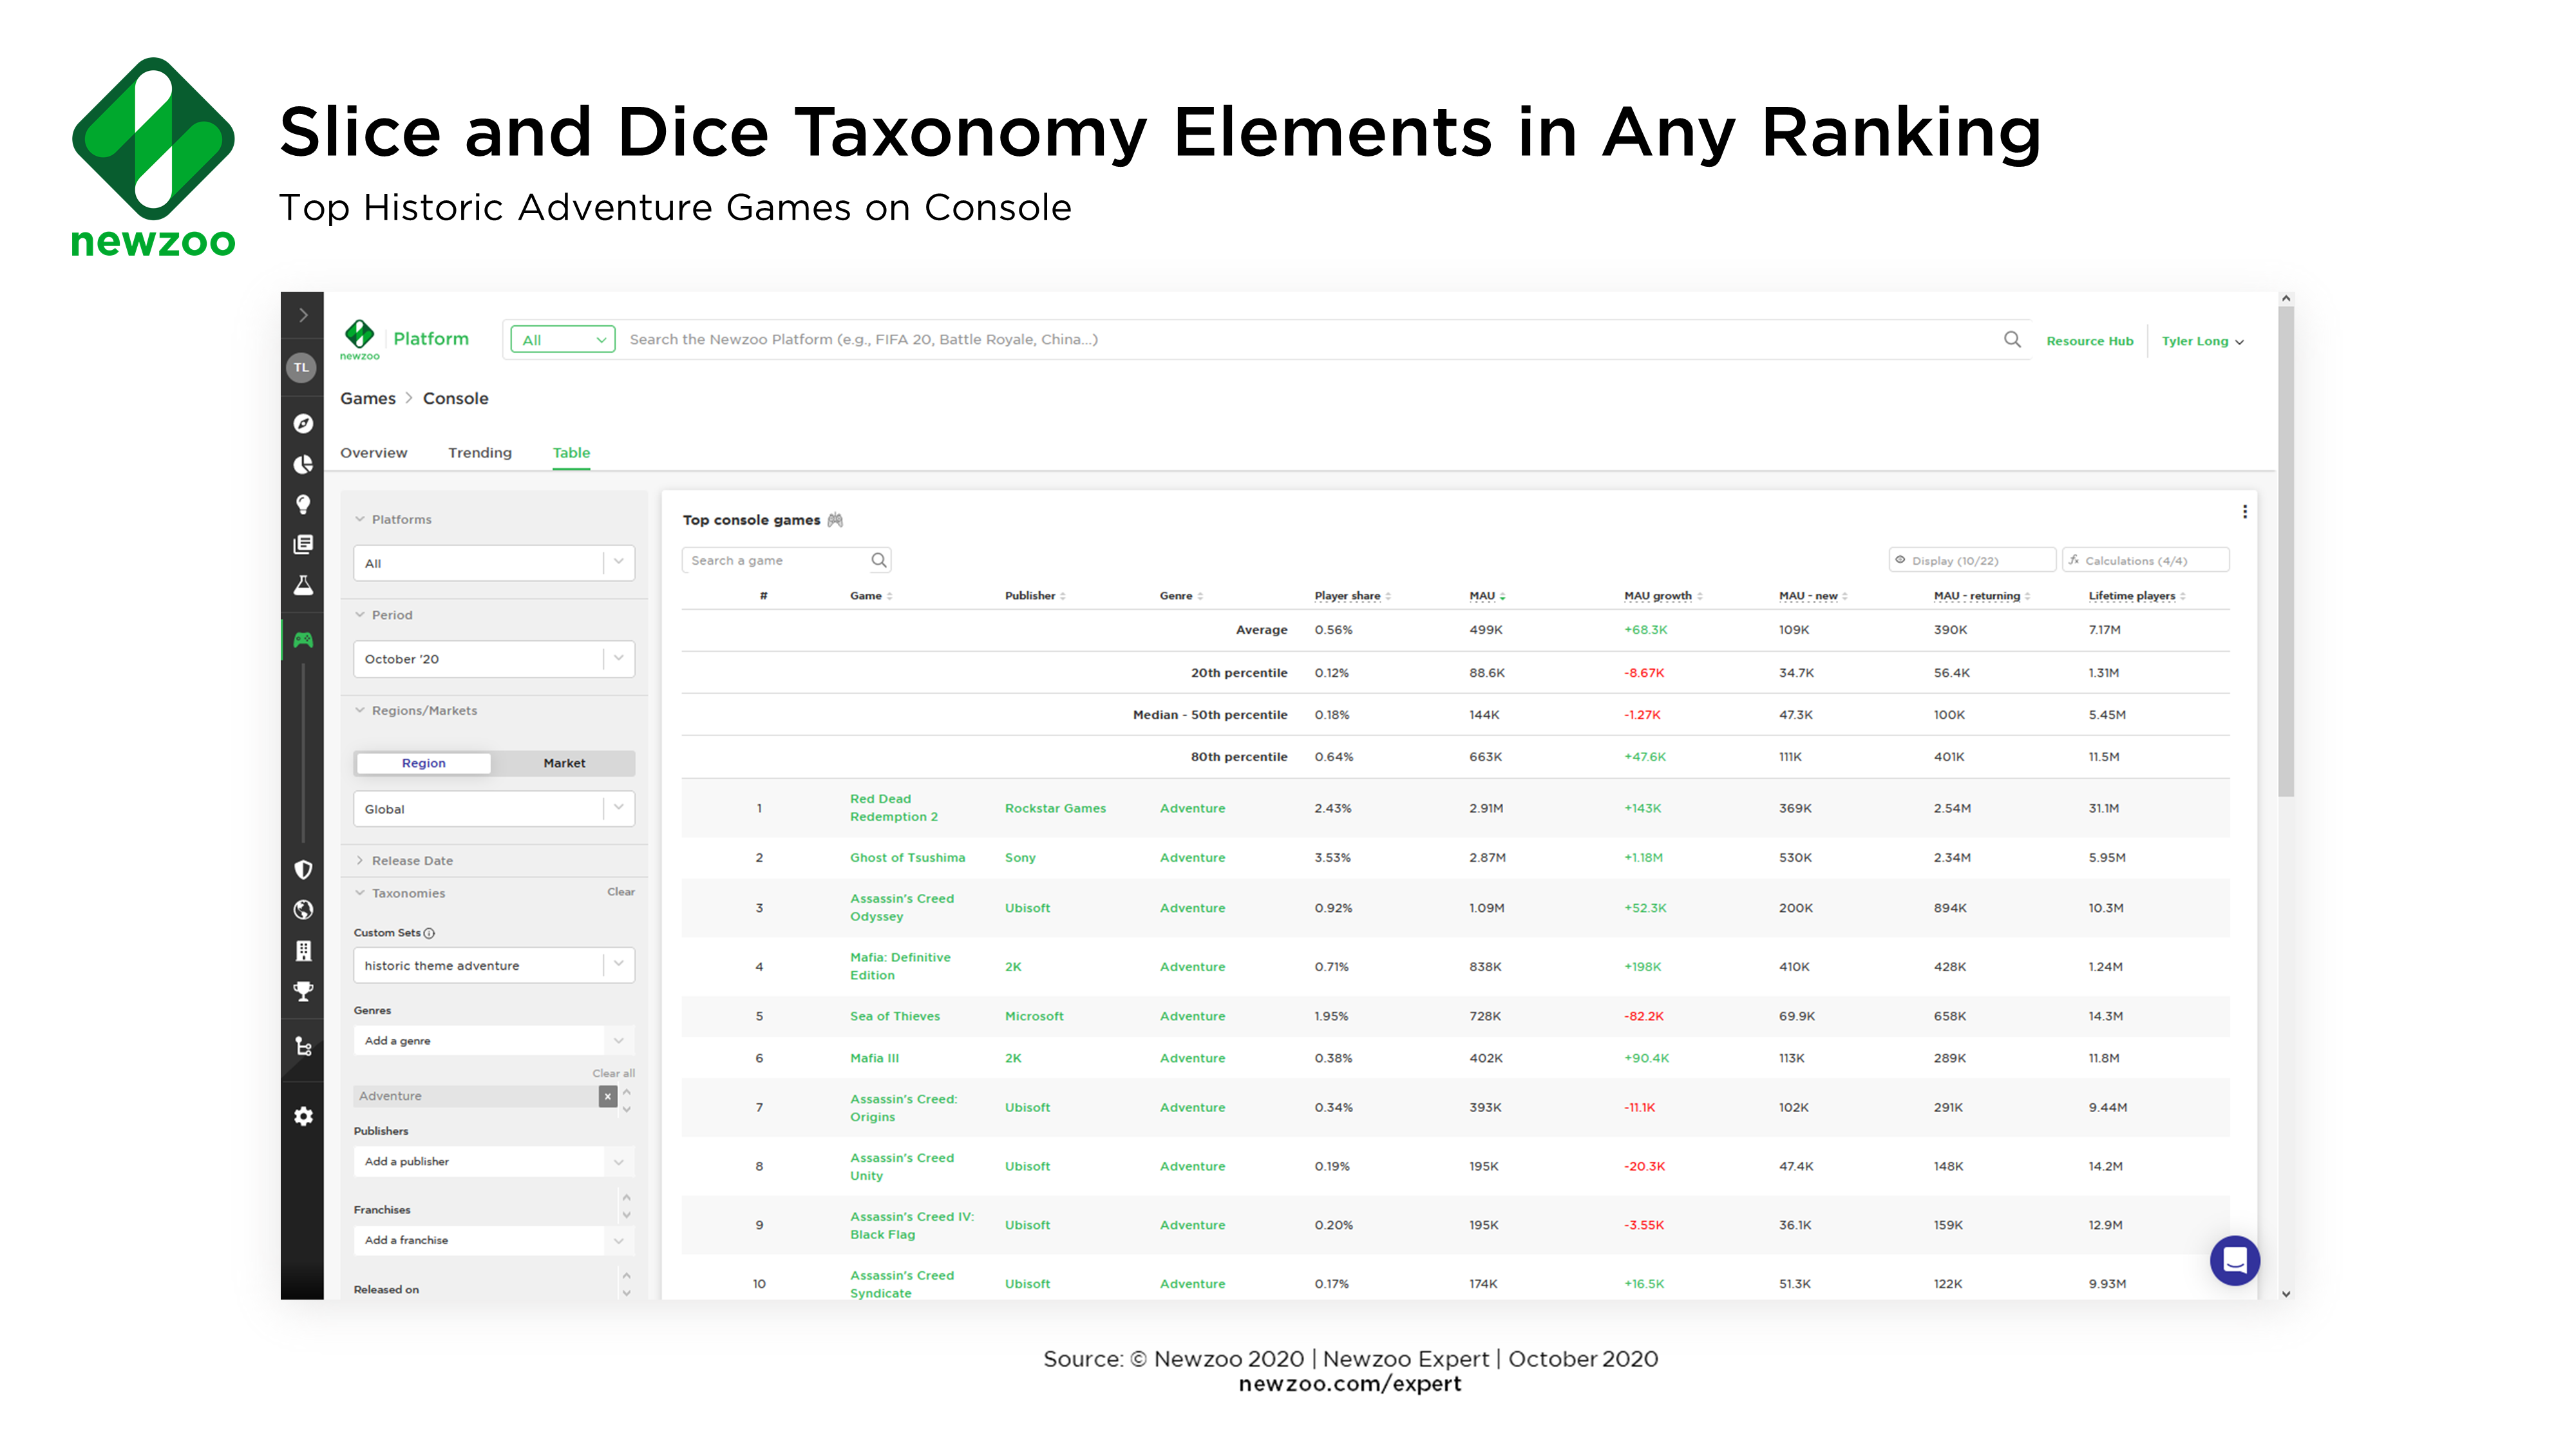Open the Tyler Long account menu
The image size is (2576, 1449).
click(2202, 341)
